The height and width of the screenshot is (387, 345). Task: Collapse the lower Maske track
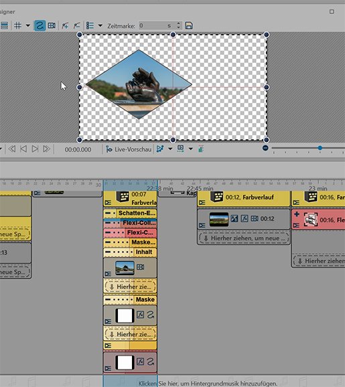(x=108, y=300)
